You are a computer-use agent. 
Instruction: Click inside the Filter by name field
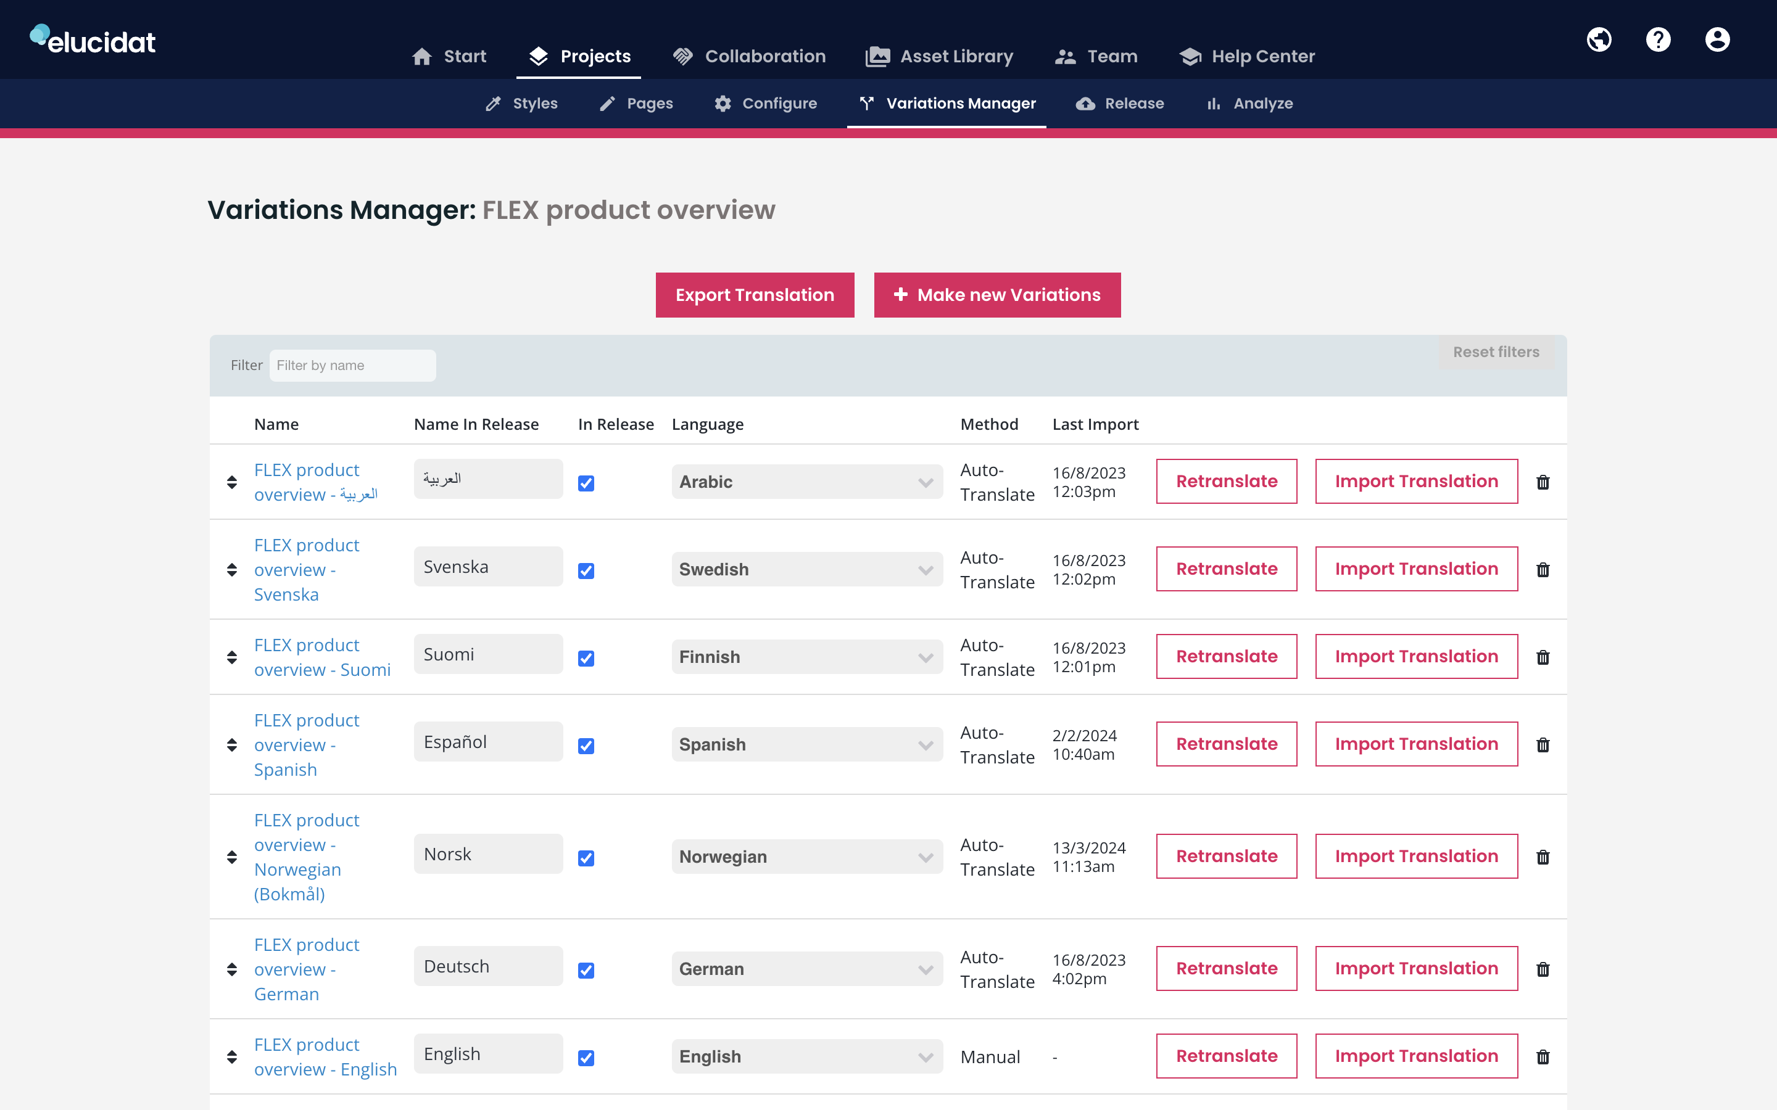352,365
